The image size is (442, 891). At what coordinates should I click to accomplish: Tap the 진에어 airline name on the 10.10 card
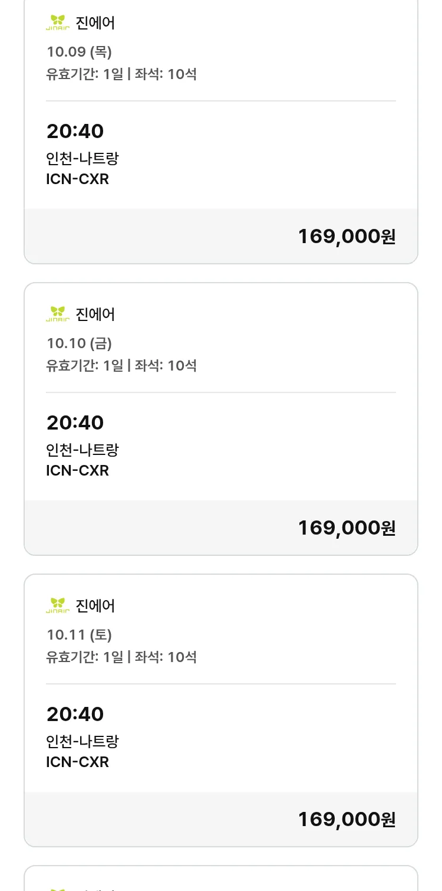95,314
